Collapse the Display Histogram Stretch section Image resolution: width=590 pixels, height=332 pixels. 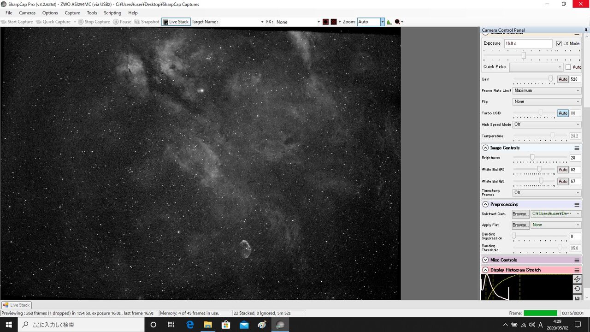(485, 270)
